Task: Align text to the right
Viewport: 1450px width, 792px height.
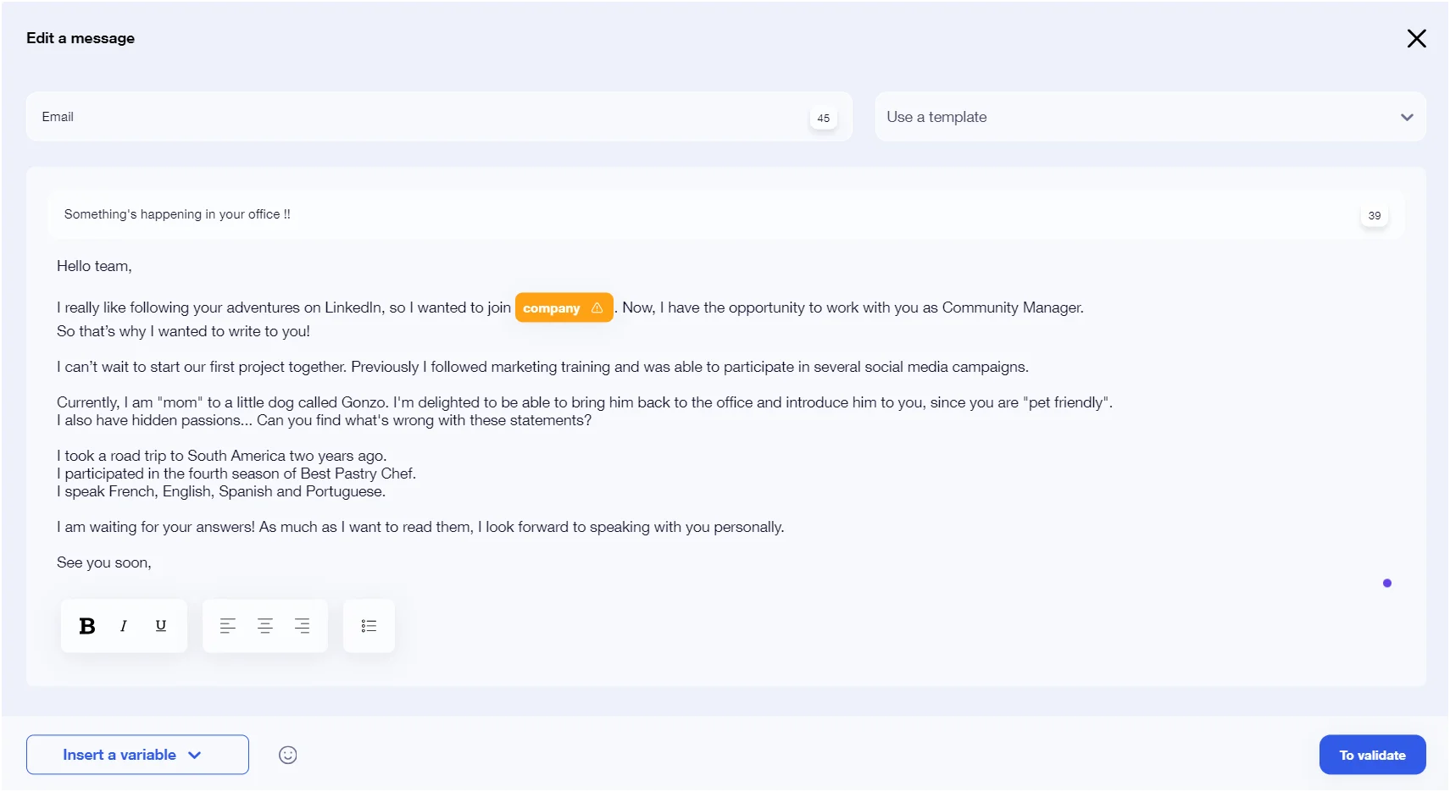Action: pos(302,626)
